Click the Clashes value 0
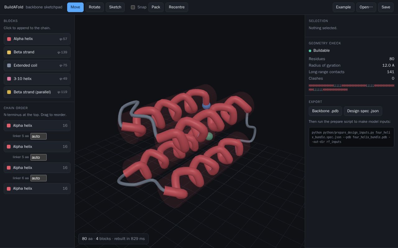 tap(393, 78)
